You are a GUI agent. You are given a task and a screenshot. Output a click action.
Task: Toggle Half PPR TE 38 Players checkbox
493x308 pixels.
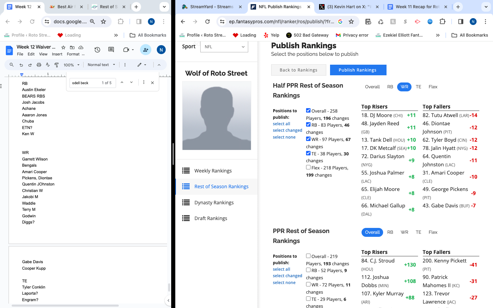[x=308, y=153]
